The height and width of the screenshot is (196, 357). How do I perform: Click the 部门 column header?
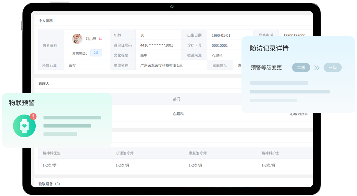click(177, 99)
